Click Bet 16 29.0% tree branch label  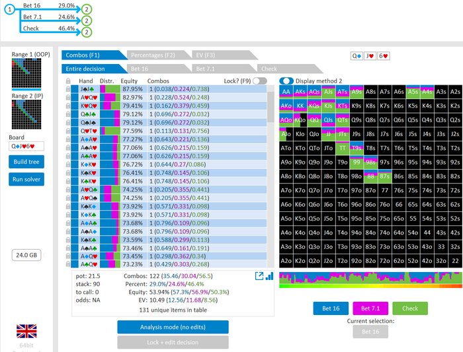49,5
